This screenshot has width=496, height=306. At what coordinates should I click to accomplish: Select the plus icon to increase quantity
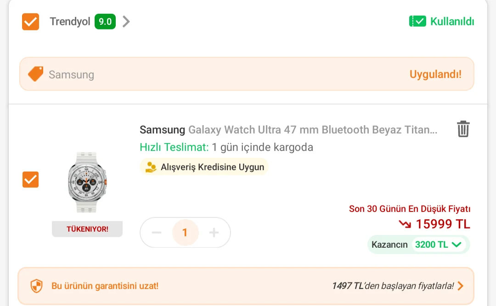(214, 233)
